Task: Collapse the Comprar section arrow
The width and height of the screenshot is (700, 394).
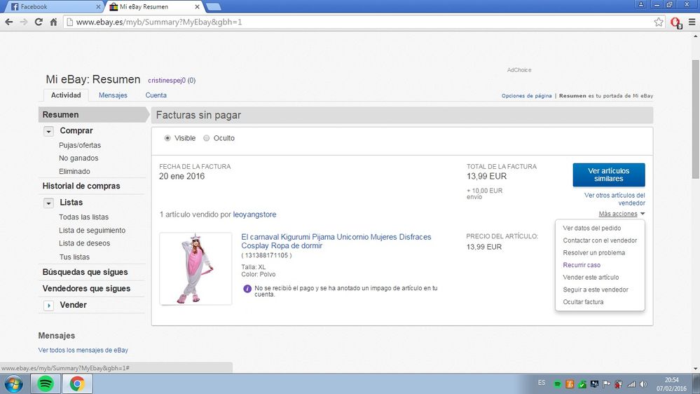Action: pos(48,131)
